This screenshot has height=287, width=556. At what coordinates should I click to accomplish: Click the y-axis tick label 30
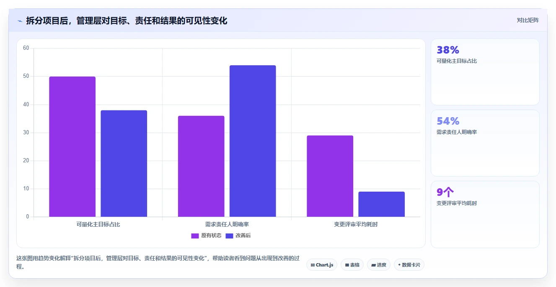tap(26, 133)
